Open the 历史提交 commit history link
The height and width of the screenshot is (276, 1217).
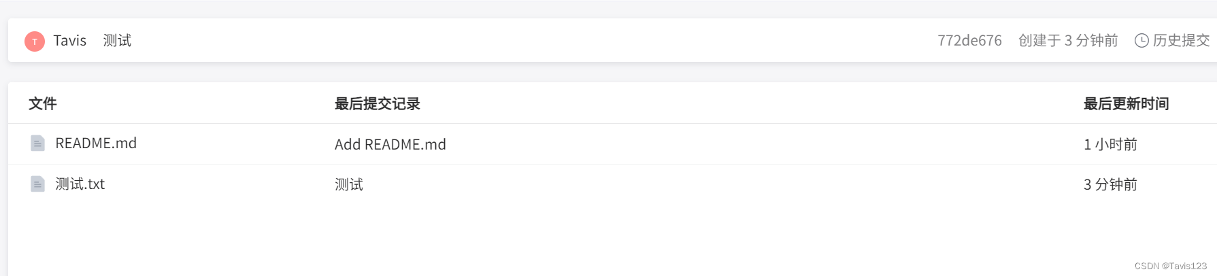pos(1181,41)
